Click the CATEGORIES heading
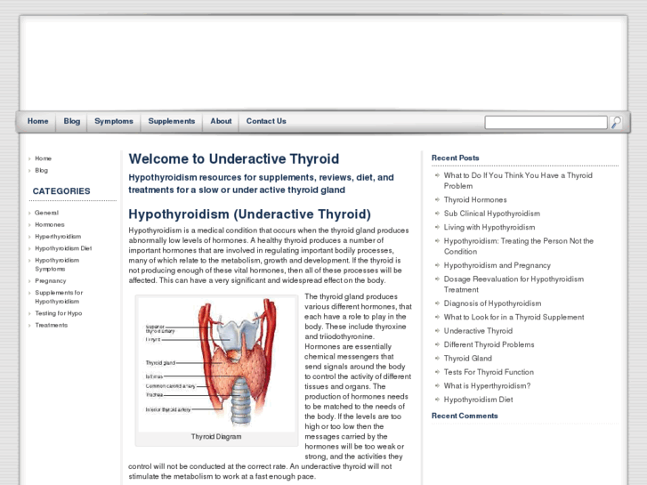This screenshot has height=485, width=647. pyautogui.click(x=61, y=191)
